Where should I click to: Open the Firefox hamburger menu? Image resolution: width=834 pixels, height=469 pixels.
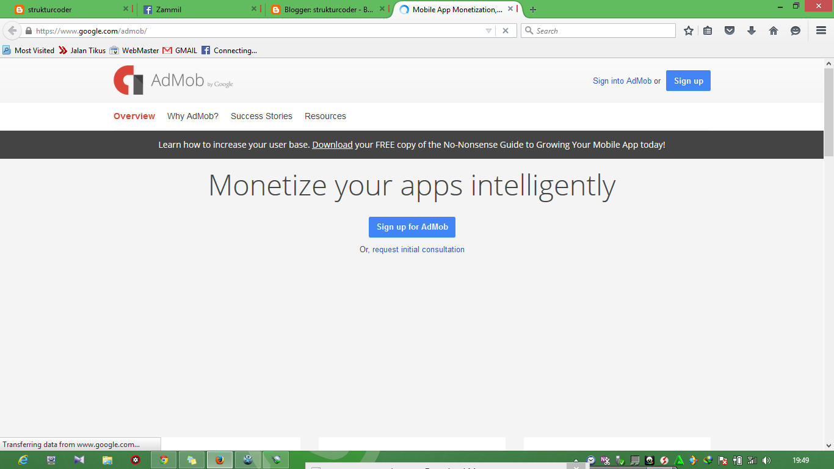point(820,30)
